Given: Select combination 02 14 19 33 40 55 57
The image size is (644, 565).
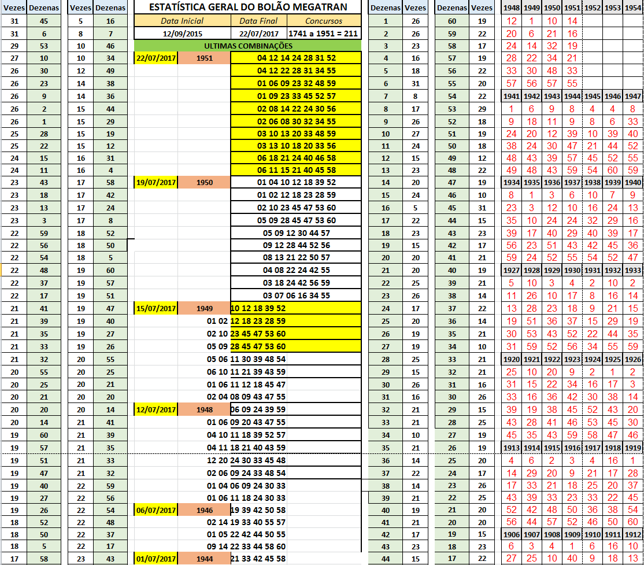Looking at the screenshot, I should point(246,522).
